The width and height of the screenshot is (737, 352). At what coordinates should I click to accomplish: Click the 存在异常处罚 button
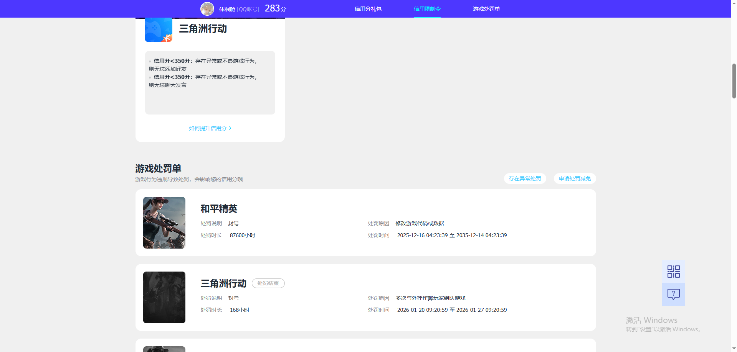(525, 178)
